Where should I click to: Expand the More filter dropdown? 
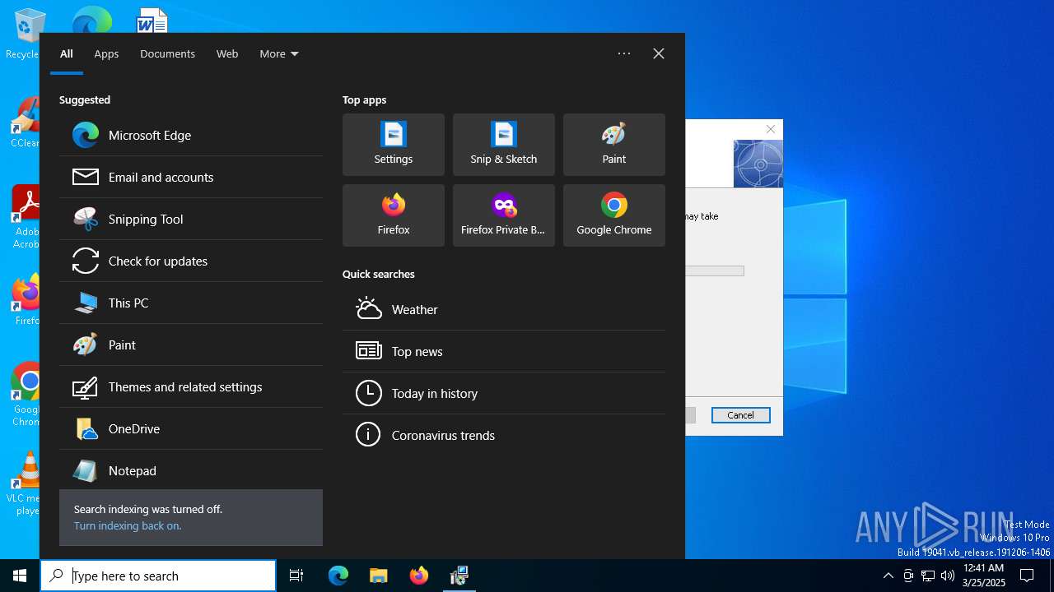click(279, 53)
